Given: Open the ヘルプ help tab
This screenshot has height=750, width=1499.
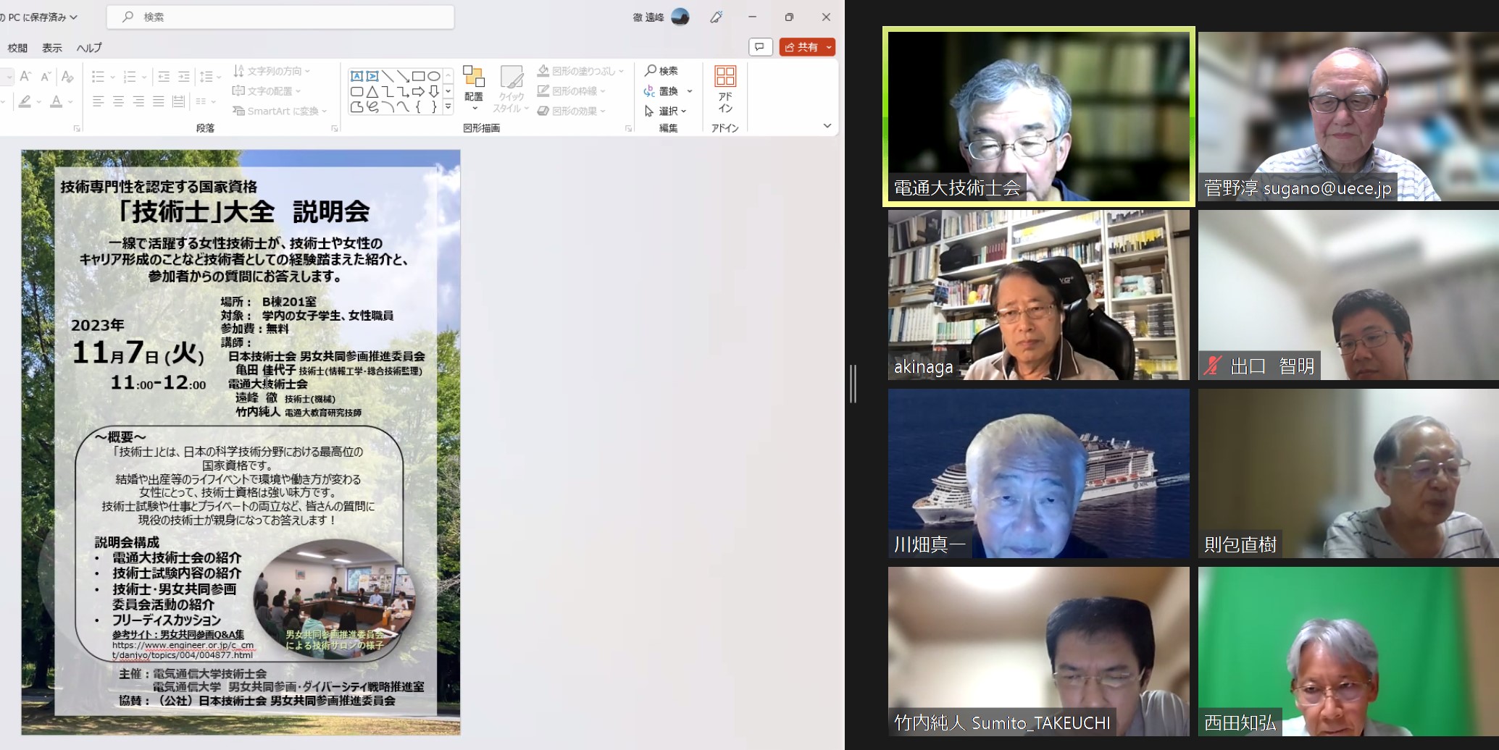Looking at the screenshot, I should click(89, 48).
